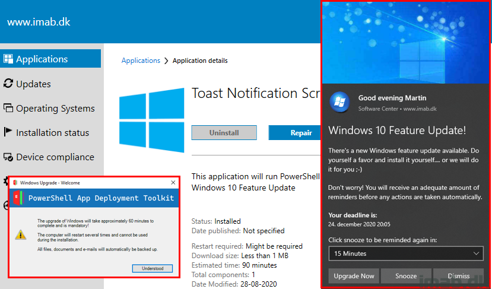492x289 pixels.
Task: Click the Application details breadcrumb text
Action: [x=200, y=61]
